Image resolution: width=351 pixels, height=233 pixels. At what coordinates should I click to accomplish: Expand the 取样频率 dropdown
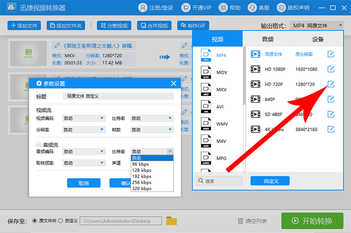tap(84, 163)
